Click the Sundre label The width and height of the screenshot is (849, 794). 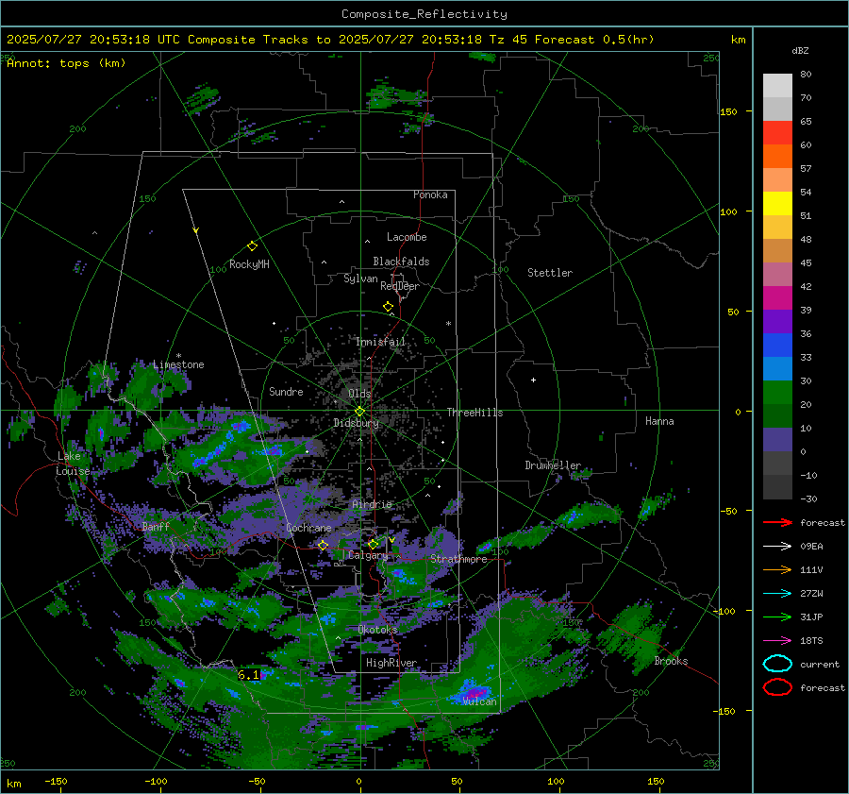tap(286, 391)
